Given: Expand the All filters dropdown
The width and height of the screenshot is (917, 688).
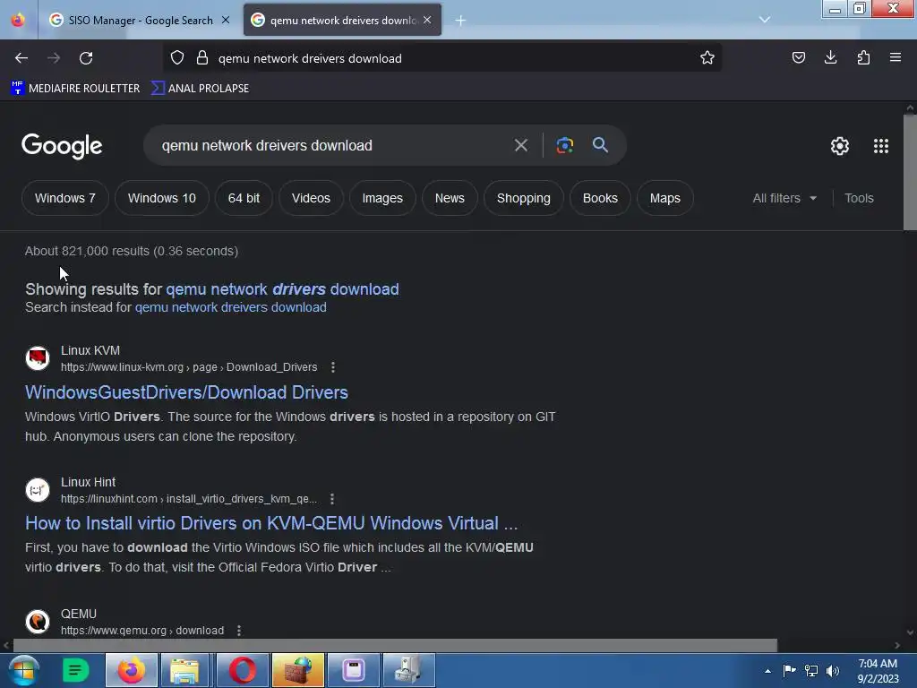Looking at the screenshot, I should (784, 198).
